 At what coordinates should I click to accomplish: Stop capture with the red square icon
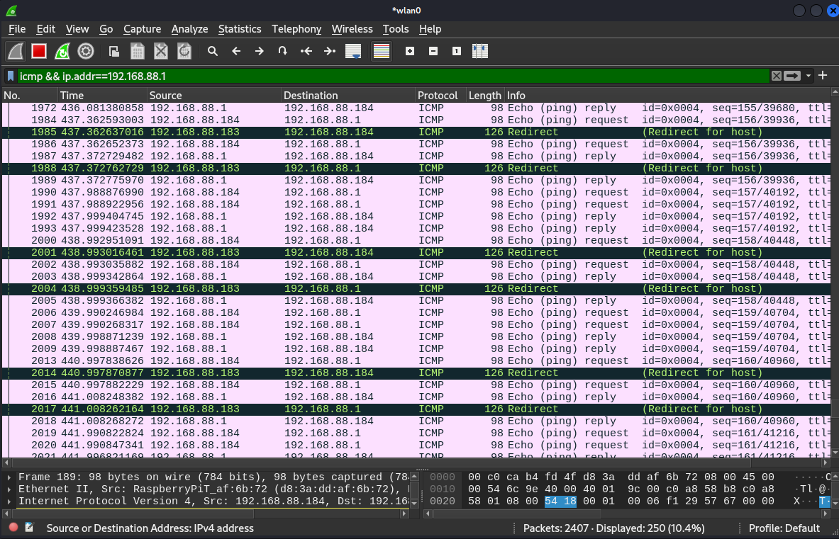(38, 51)
